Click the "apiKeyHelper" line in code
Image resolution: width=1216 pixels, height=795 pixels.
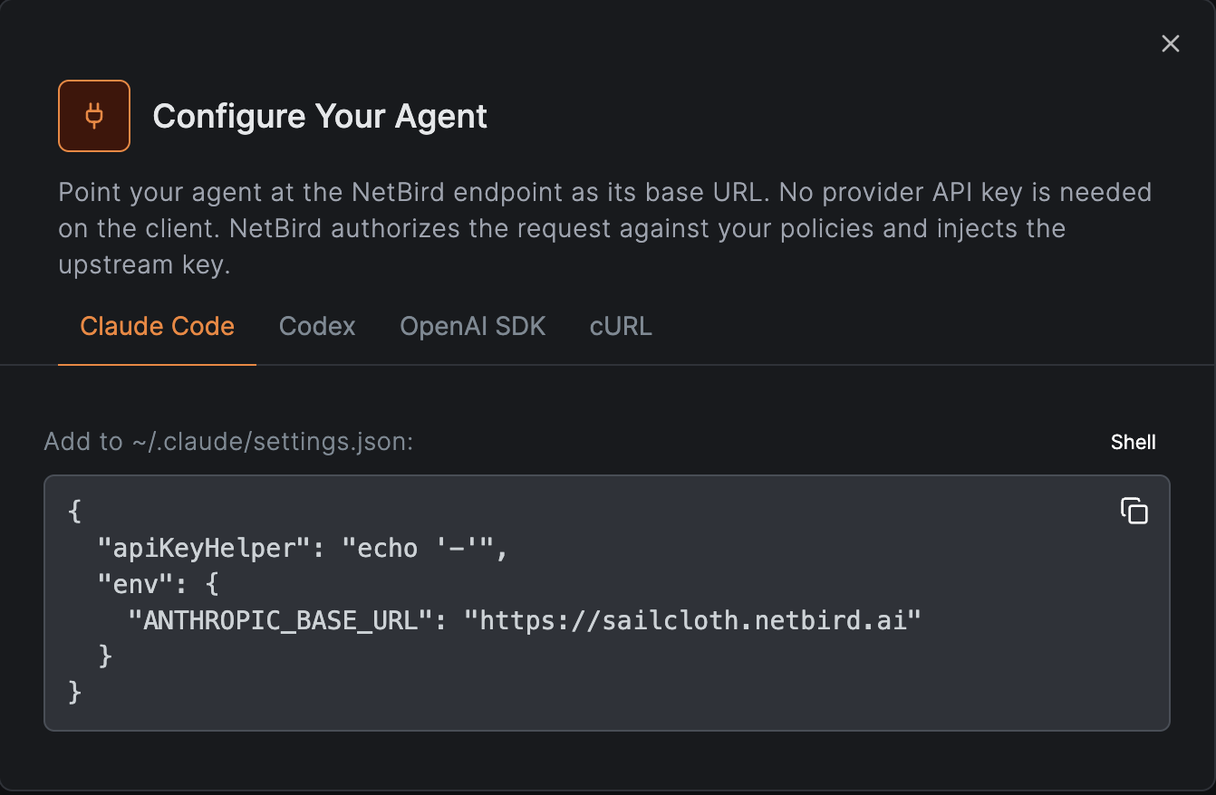click(304, 548)
